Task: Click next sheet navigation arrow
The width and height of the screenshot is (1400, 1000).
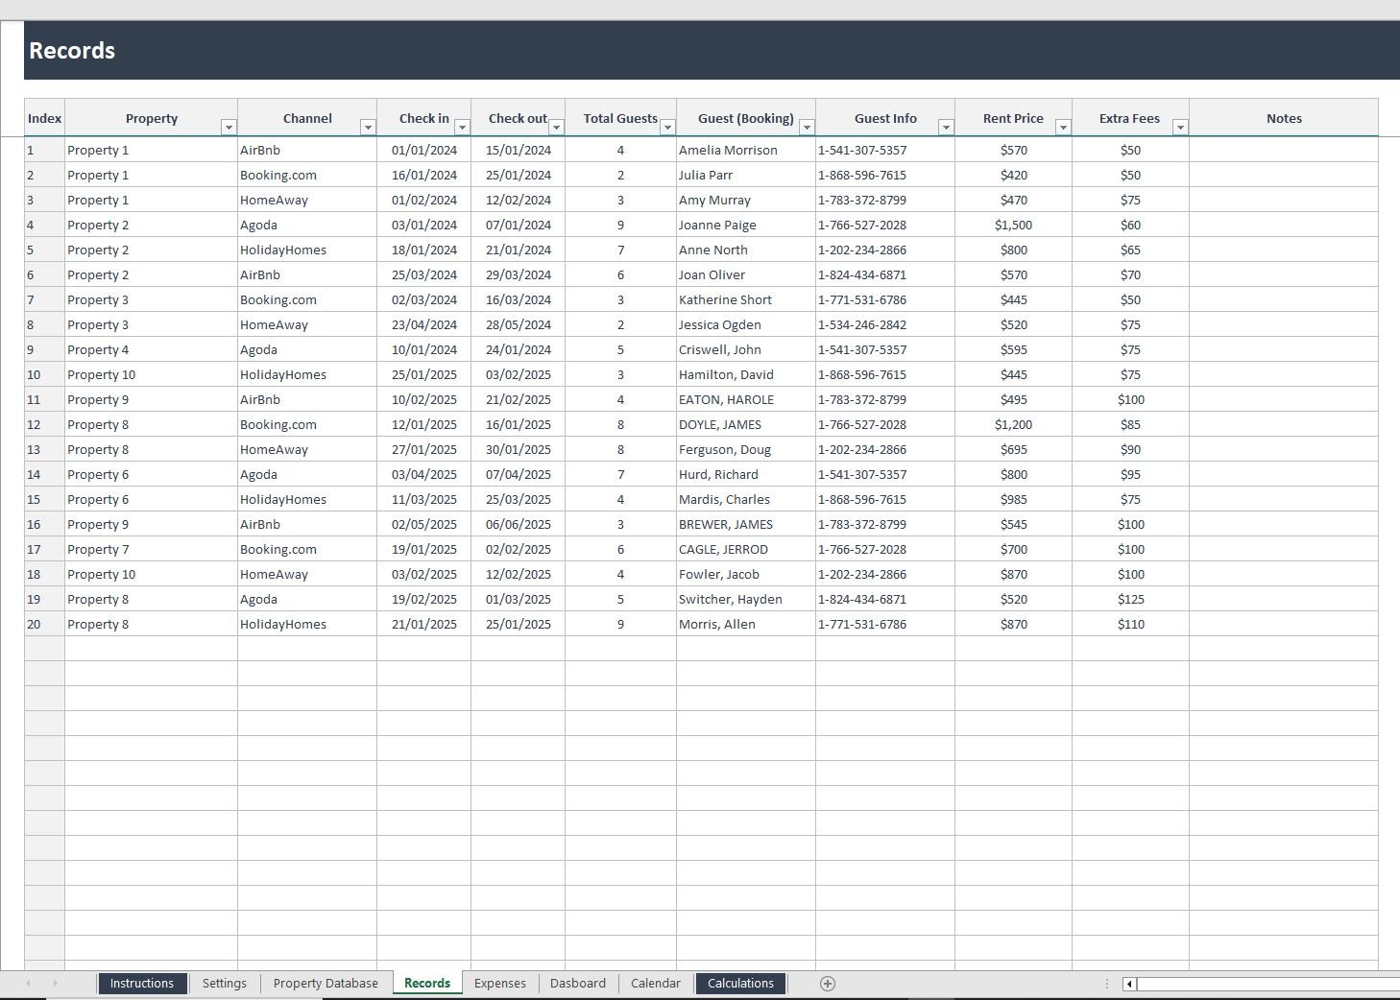Action: tap(55, 984)
